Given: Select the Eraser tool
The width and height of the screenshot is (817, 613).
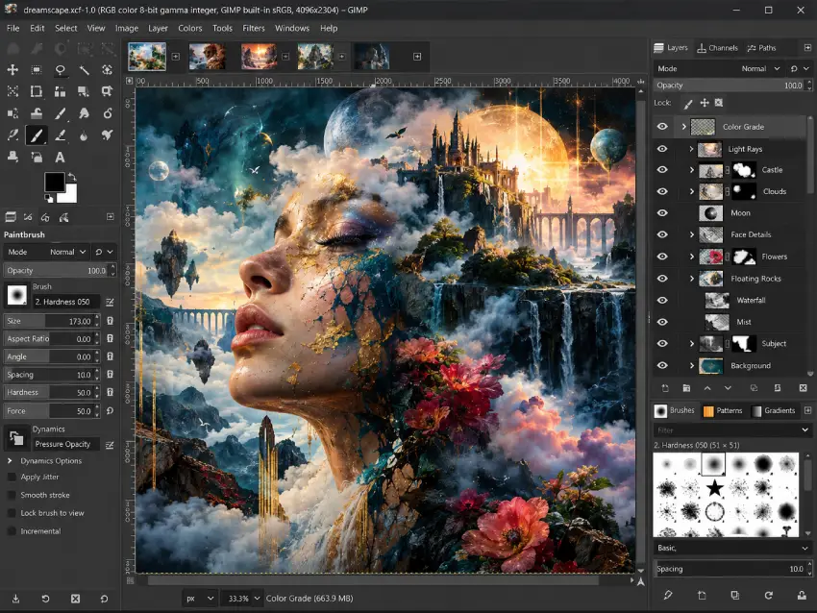Looking at the screenshot, I should (60, 135).
